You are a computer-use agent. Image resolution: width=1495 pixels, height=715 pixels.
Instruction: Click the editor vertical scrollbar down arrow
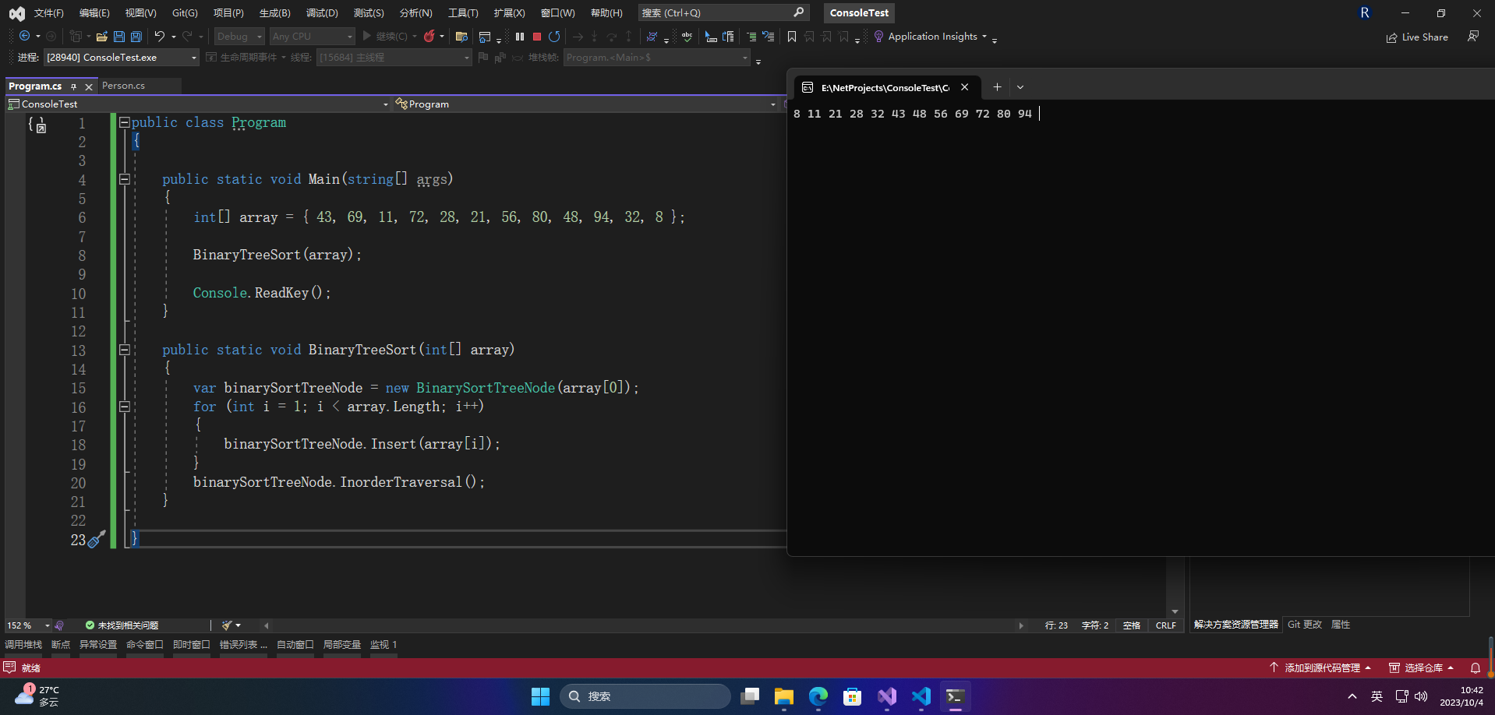click(1175, 611)
